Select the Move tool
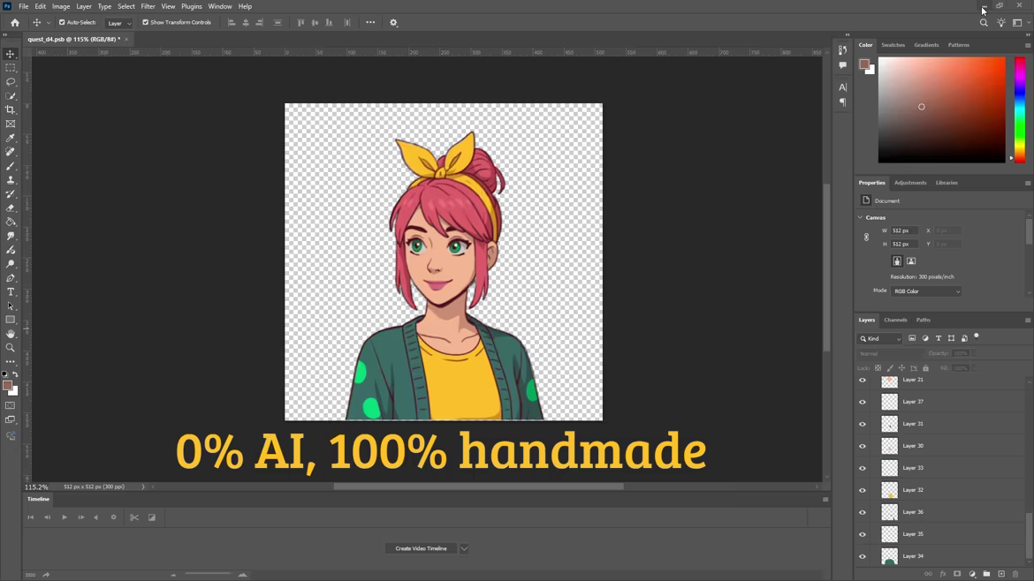The image size is (1034, 581). pos(11,54)
